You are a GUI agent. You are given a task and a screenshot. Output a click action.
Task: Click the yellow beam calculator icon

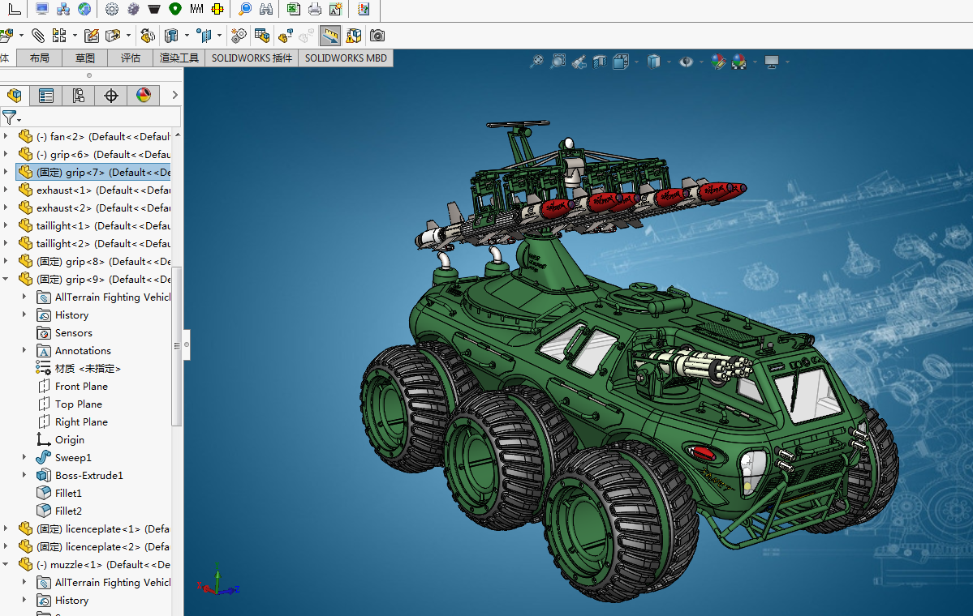point(217,9)
